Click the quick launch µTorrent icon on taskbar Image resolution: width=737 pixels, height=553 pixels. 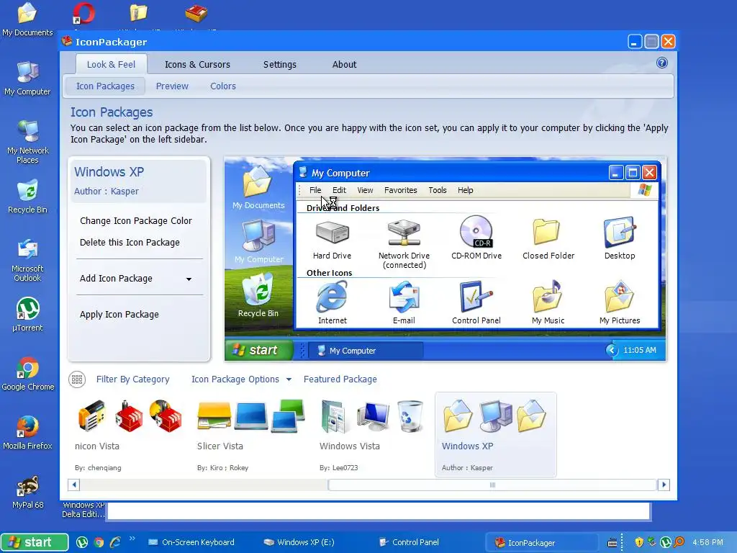(82, 542)
